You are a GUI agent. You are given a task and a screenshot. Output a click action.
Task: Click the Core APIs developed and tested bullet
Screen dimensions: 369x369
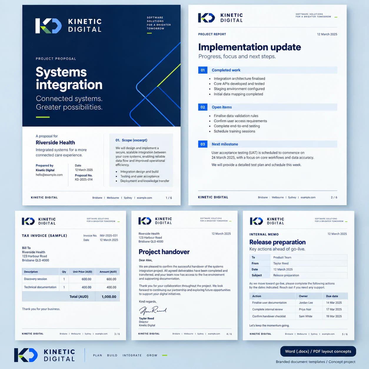[239, 84]
